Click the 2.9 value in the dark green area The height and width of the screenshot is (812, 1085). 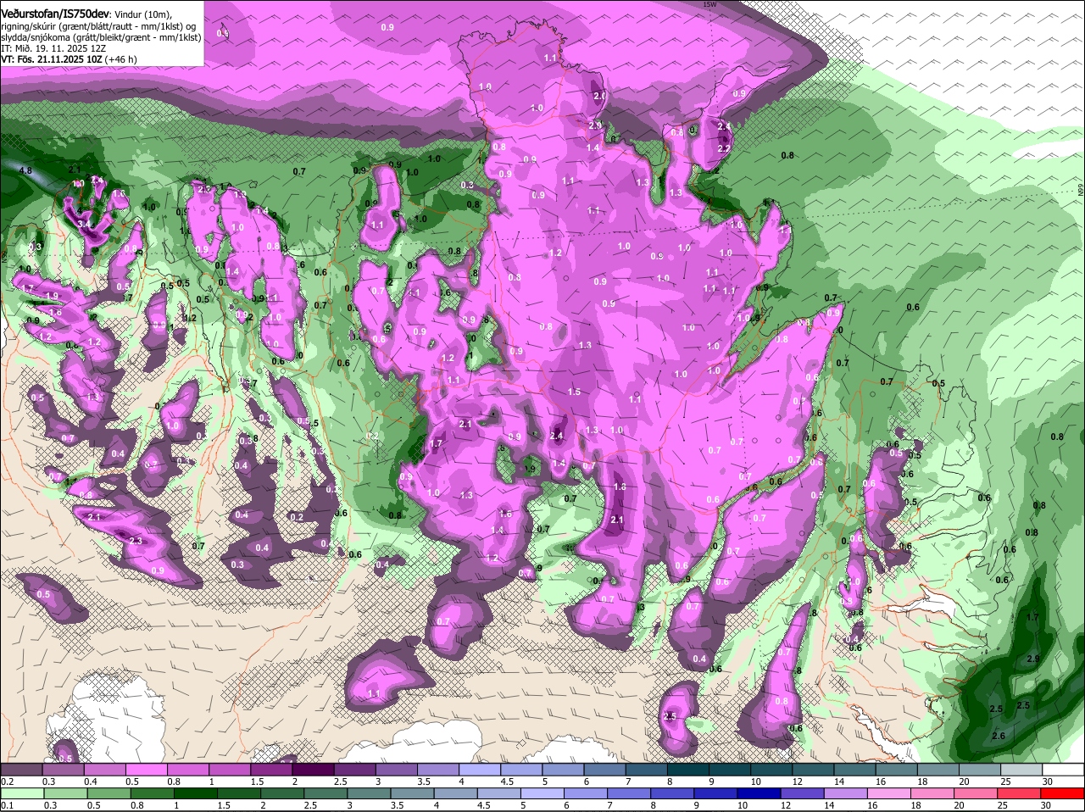[x=1032, y=659]
